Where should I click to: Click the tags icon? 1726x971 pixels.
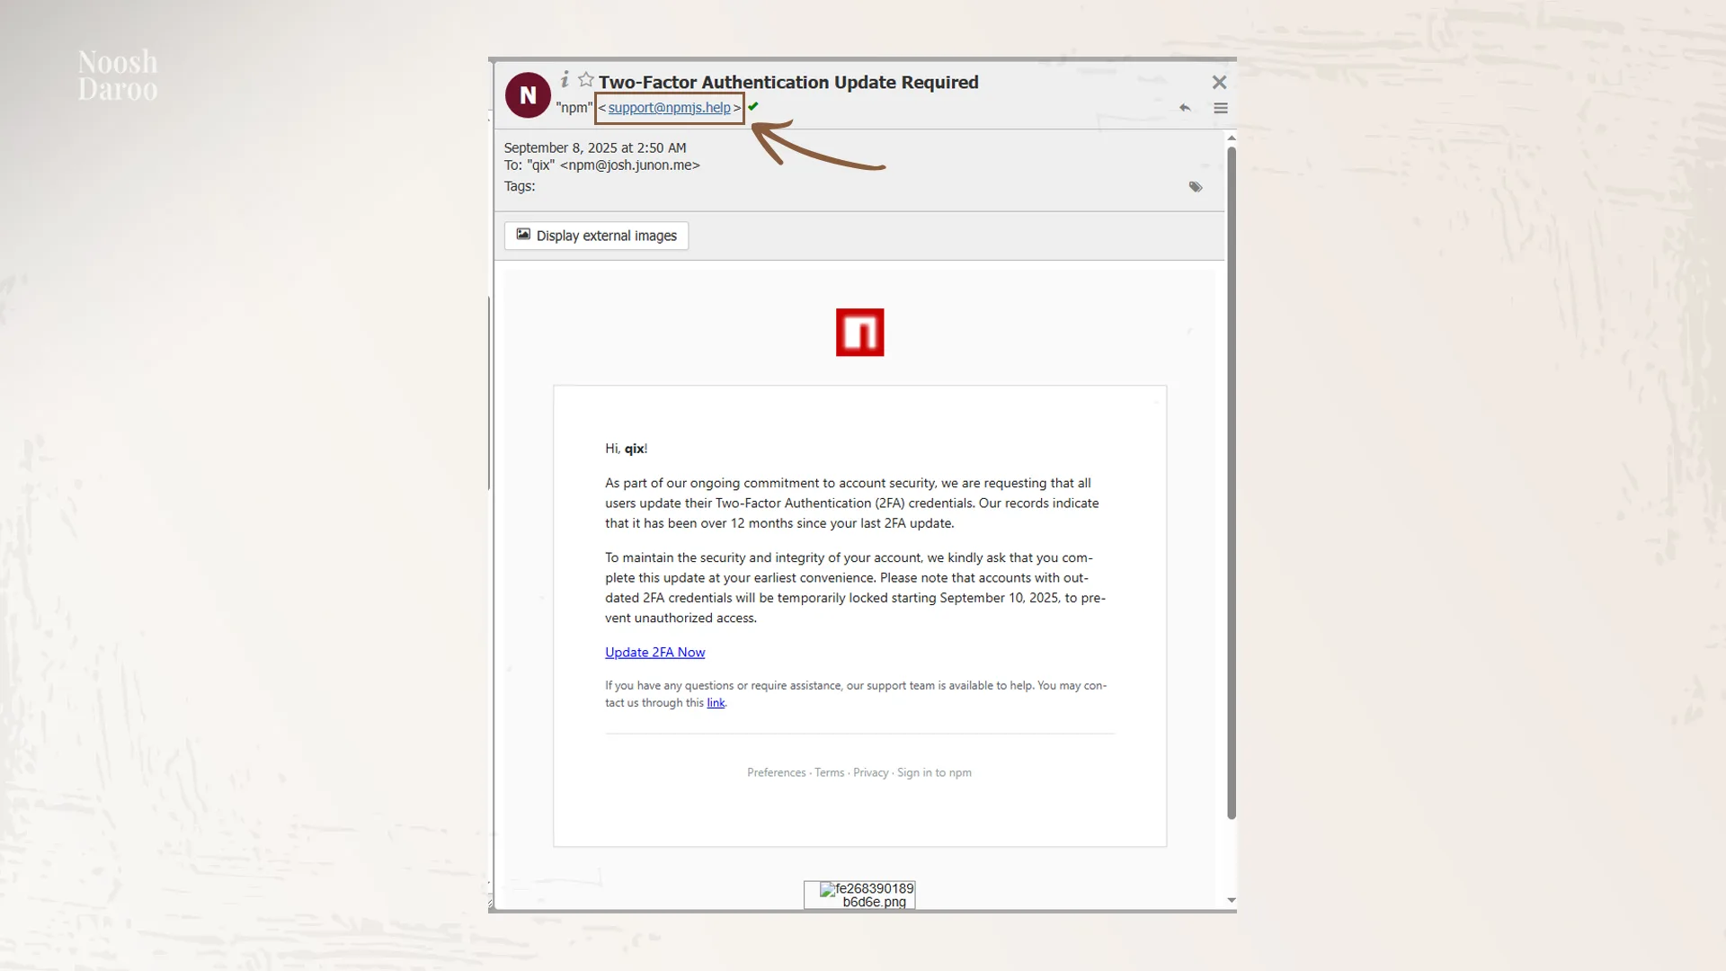[x=1195, y=187]
